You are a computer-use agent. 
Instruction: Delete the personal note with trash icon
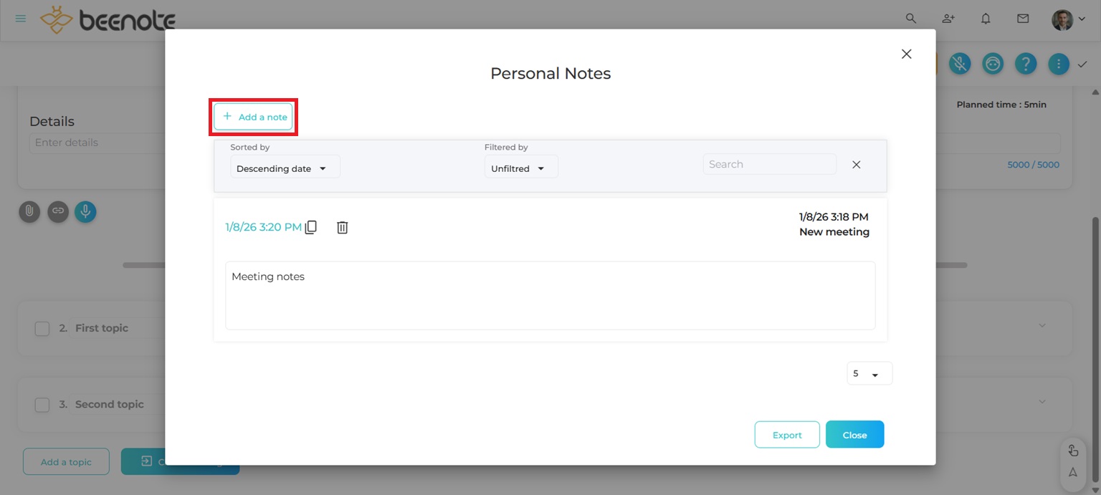coord(343,227)
